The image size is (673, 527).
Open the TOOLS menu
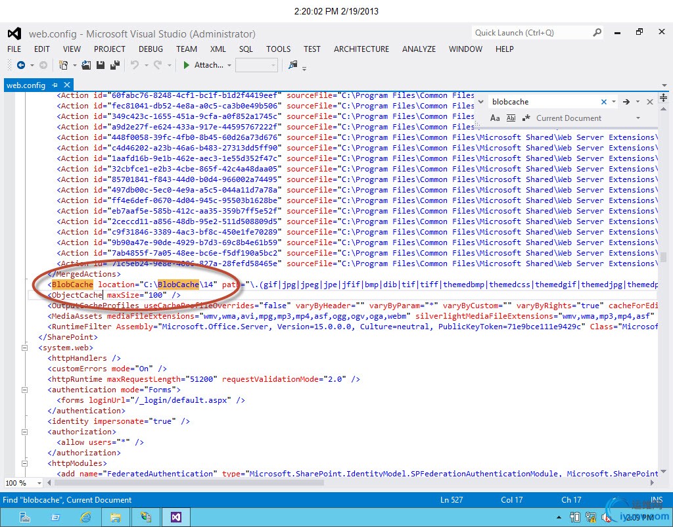tap(278, 49)
